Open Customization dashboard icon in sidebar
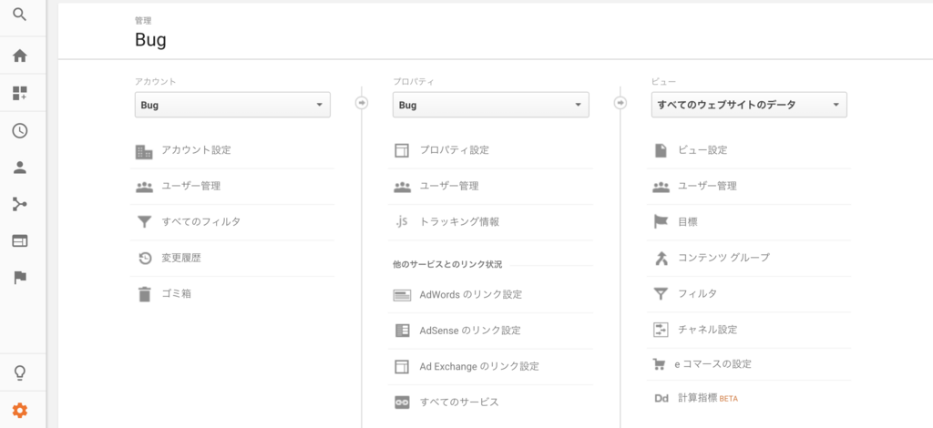Screen dimensions: 933x428 click(x=20, y=93)
